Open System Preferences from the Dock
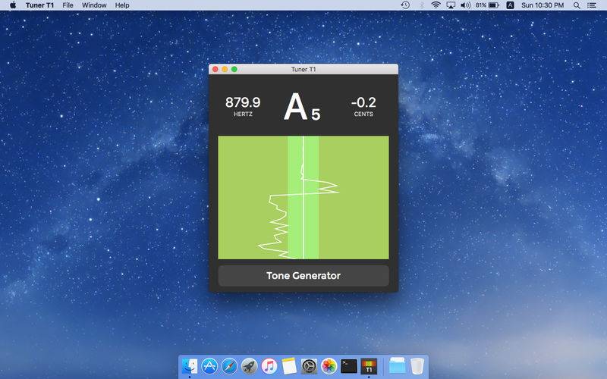The height and width of the screenshot is (379, 607). (x=309, y=366)
